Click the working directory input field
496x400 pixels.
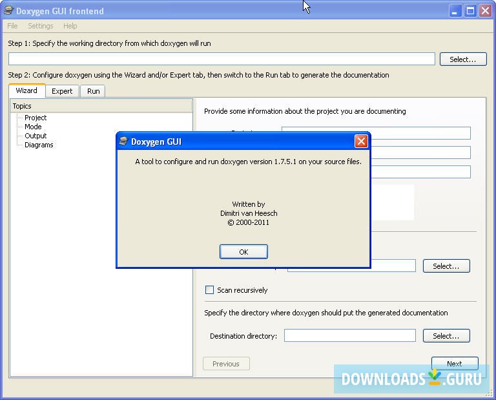[x=222, y=59]
